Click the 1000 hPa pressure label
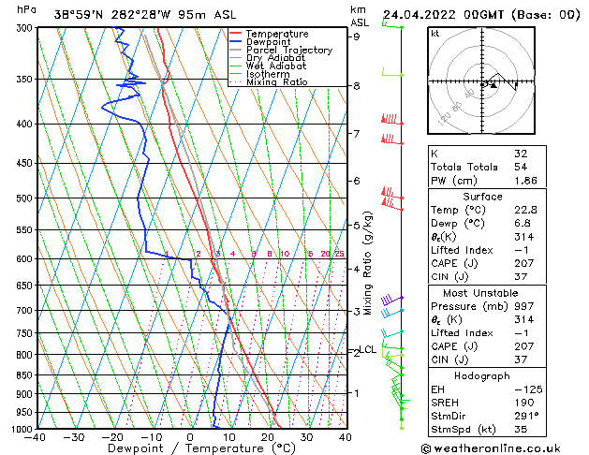 [x=24, y=429]
